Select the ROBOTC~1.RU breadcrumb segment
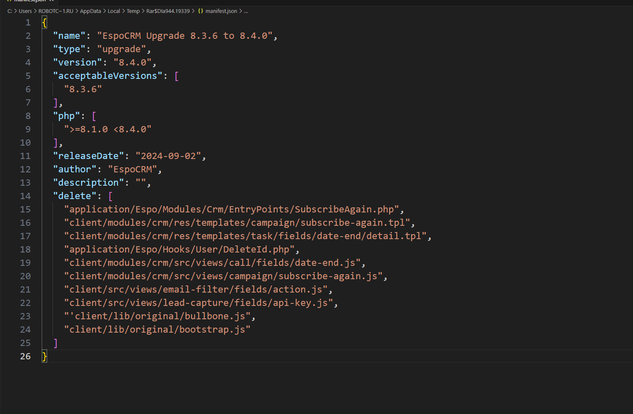This screenshot has width=633, height=414. [56, 11]
